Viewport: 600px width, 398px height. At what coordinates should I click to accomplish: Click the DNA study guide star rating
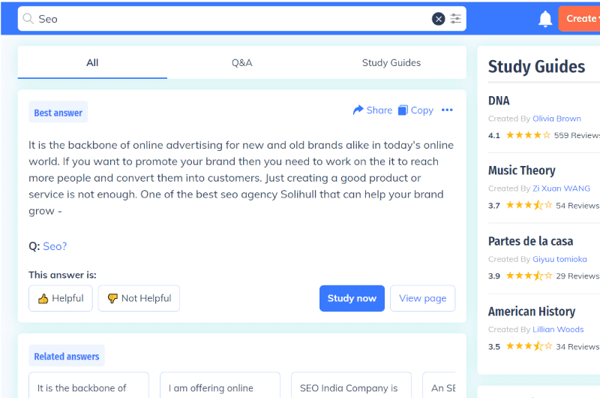(528, 135)
